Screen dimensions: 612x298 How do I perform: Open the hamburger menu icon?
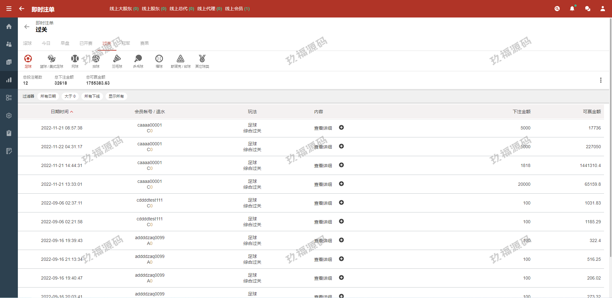(9, 9)
